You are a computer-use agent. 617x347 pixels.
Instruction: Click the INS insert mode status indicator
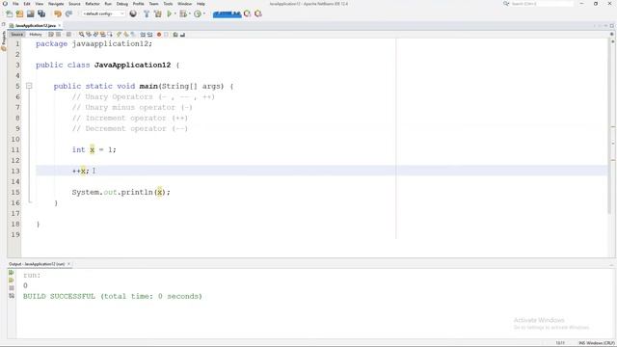pyautogui.click(x=581, y=343)
